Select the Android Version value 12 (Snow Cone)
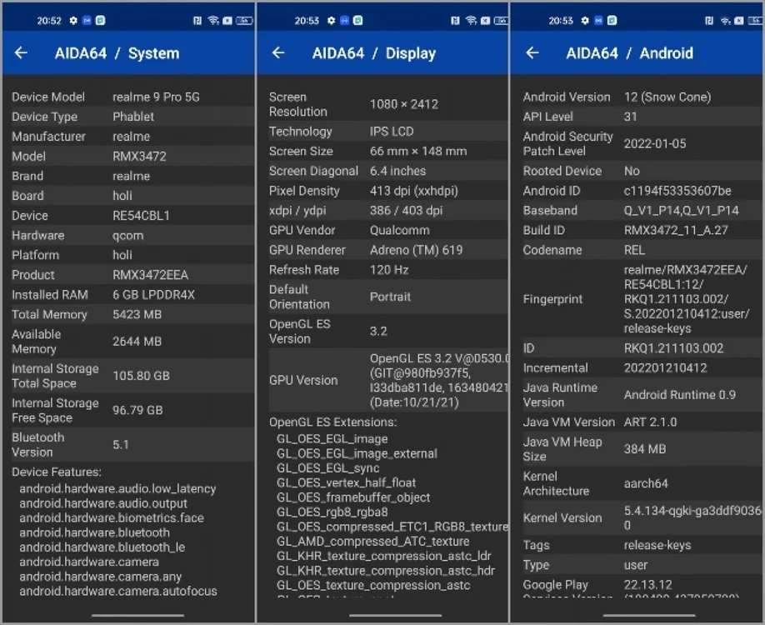This screenshot has width=765, height=625. 667,97
